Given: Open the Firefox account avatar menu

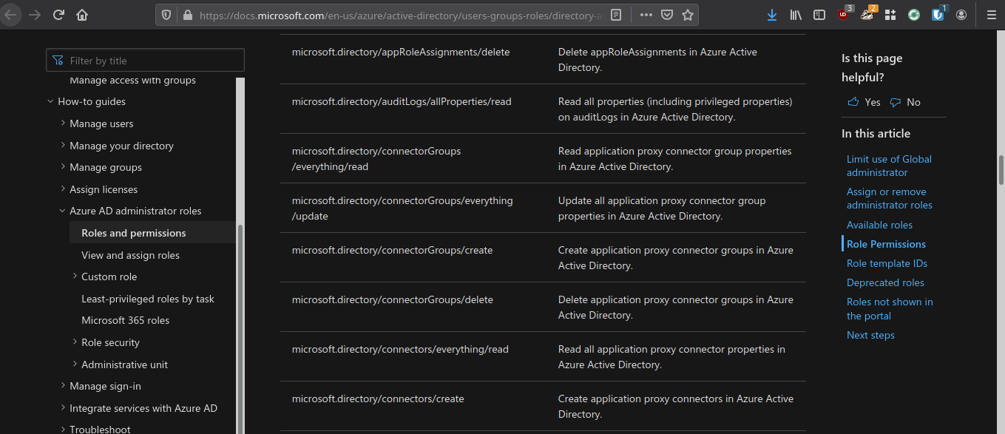Looking at the screenshot, I should [961, 15].
